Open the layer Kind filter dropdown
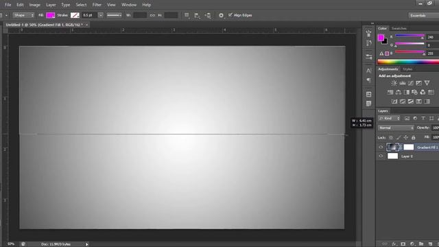Screen dimensions: 439x247 click(389, 119)
